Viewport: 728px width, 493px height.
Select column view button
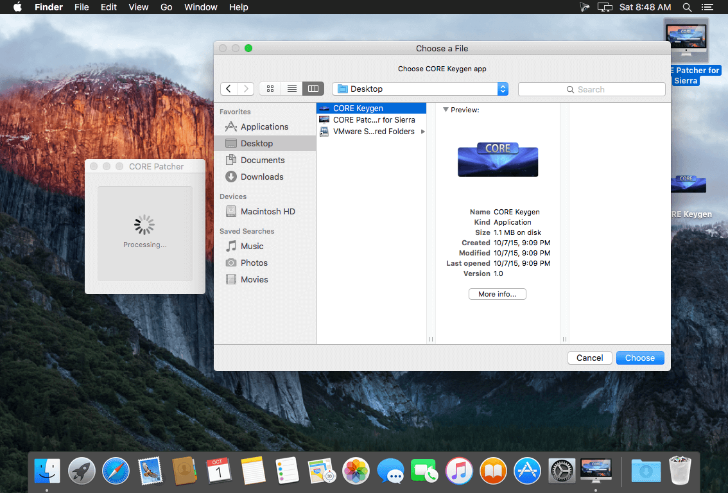point(313,89)
